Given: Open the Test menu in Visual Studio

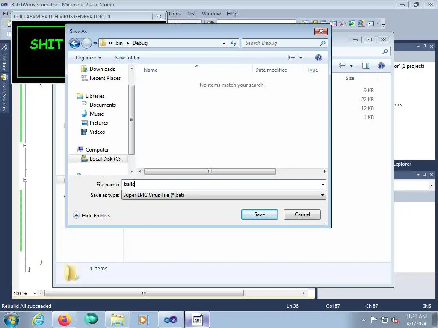Looking at the screenshot, I should (x=191, y=14).
